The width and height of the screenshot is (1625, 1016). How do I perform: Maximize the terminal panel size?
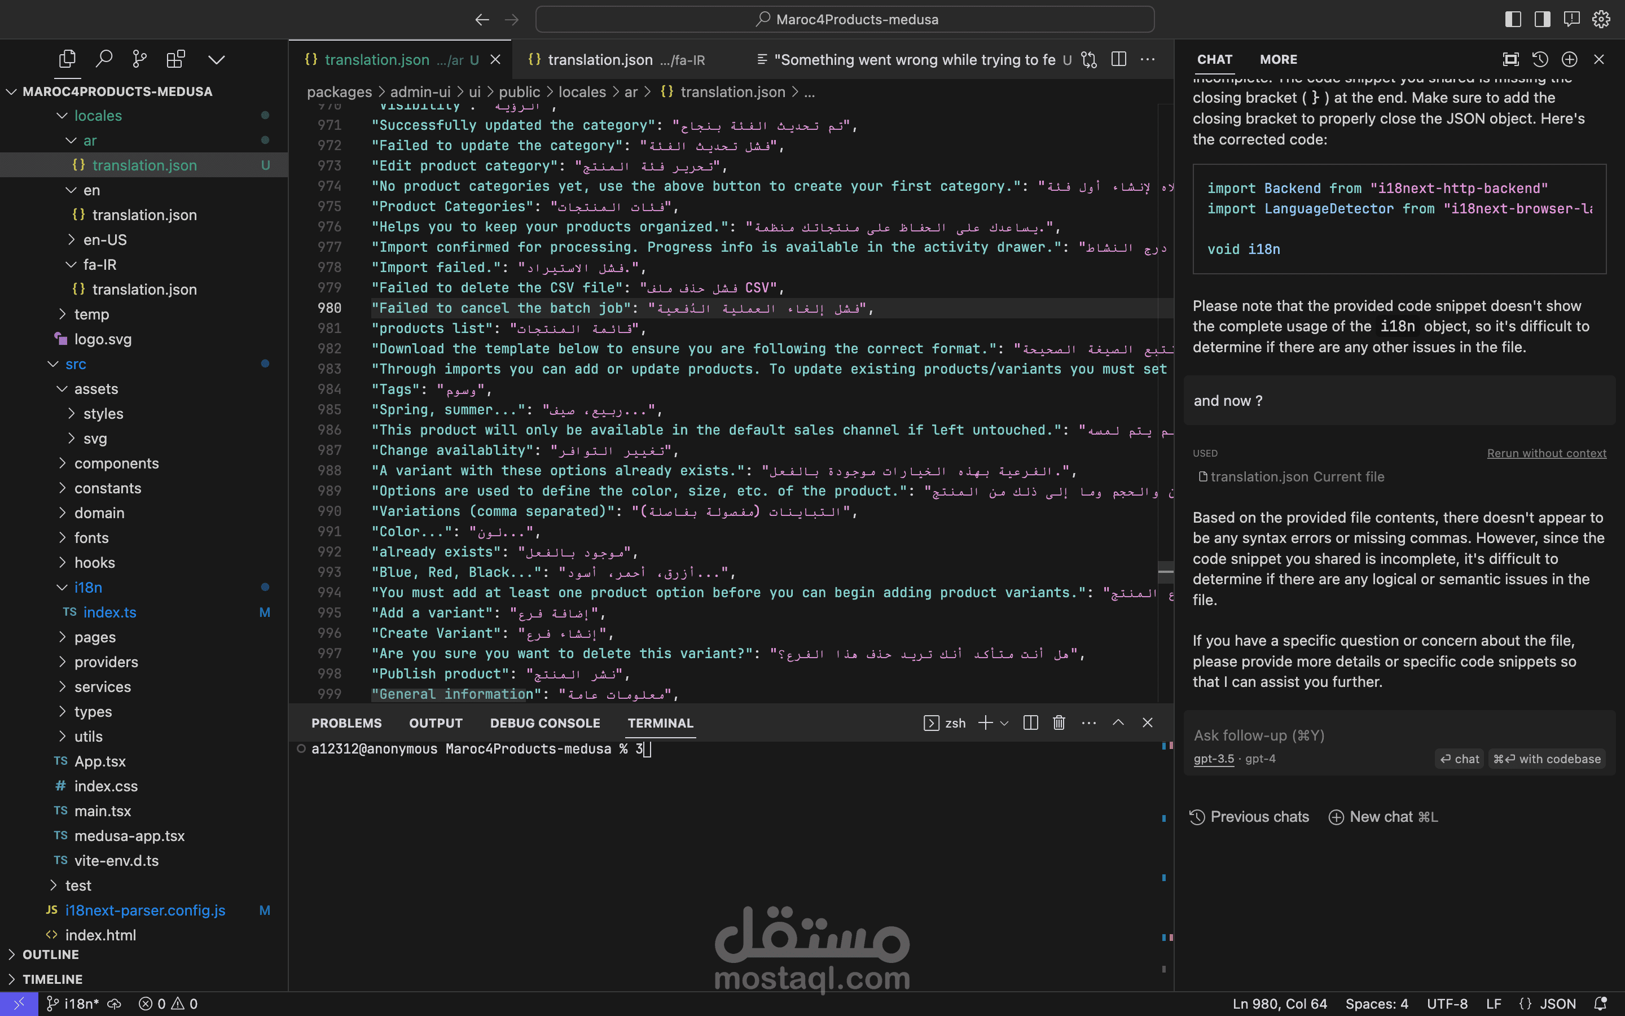pyautogui.click(x=1118, y=723)
